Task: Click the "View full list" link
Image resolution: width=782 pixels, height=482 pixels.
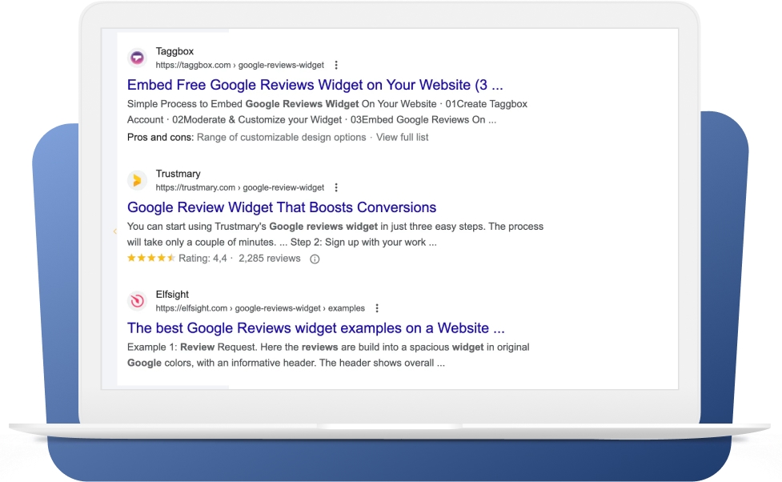Action: click(402, 137)
